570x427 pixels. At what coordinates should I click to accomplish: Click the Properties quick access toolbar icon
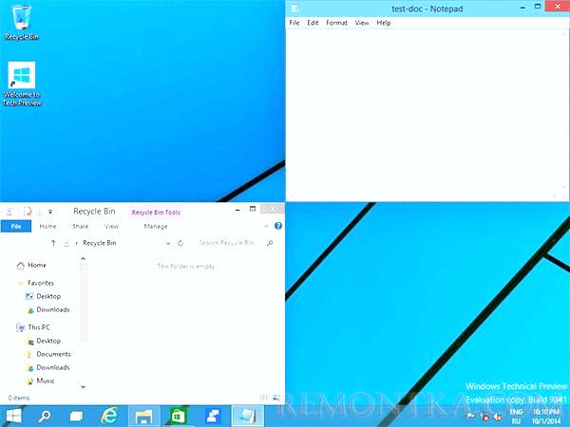point(27,212)
